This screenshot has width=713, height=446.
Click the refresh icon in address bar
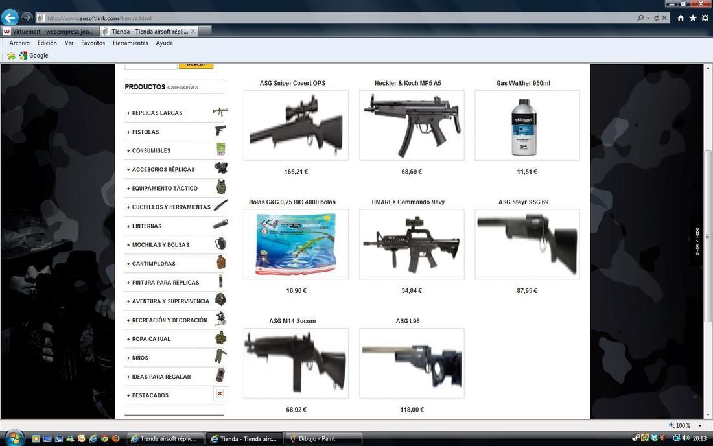coord(656,18)
